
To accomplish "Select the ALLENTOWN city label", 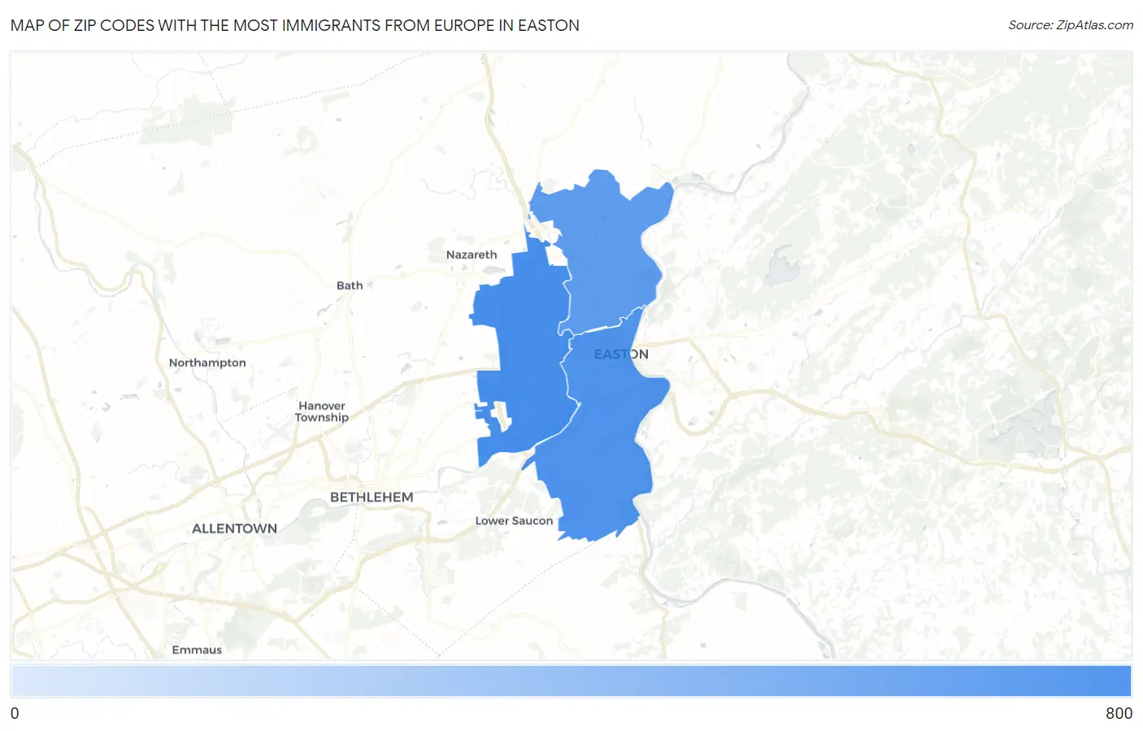I will tap(234, 529).
